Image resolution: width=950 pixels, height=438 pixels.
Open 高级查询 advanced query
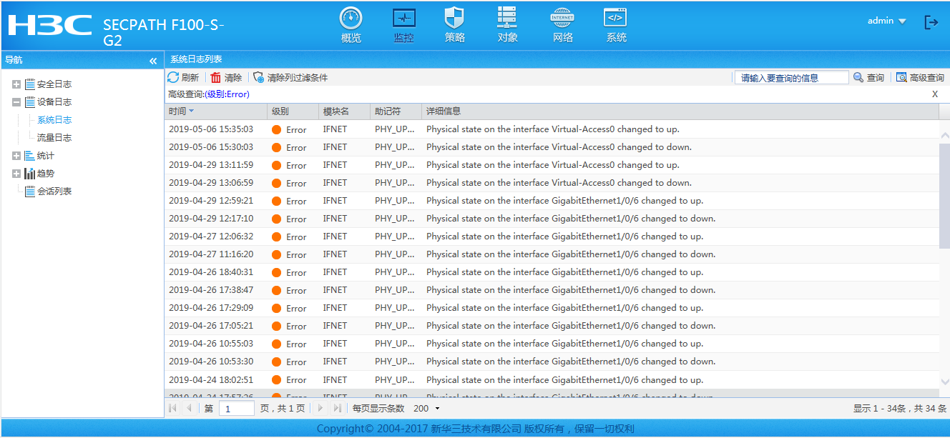tap(920, 77)
